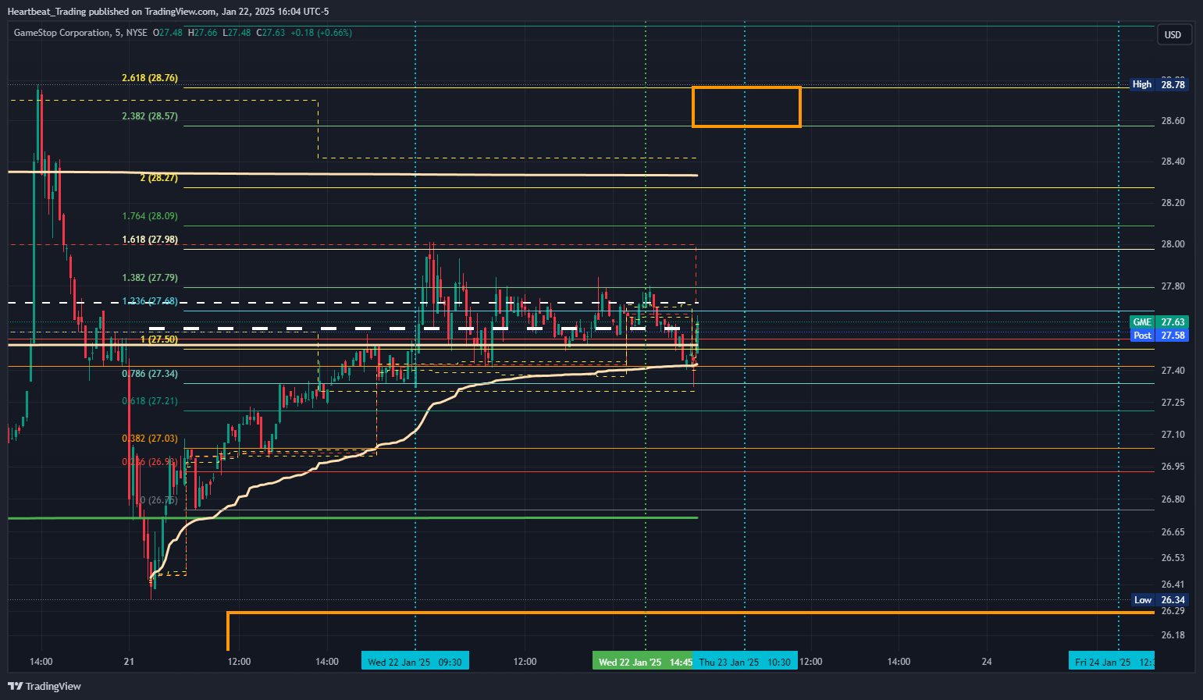Click 28.00 on the price axis

coord(1173,244)
